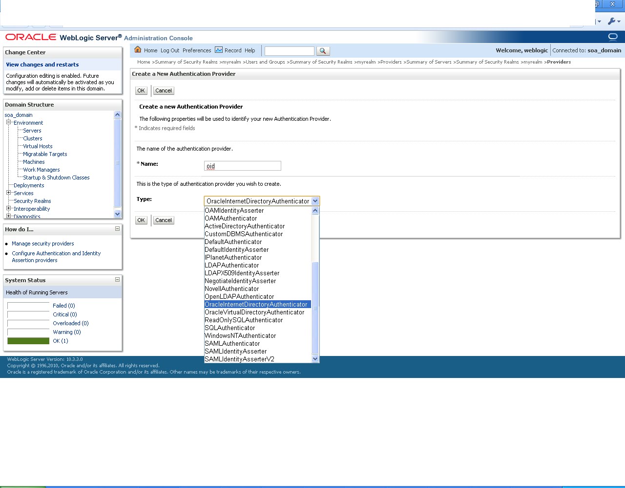The image size is (625, 488).
Task: Click the Record icon in toolbar
Action: (x=219, y=50)
